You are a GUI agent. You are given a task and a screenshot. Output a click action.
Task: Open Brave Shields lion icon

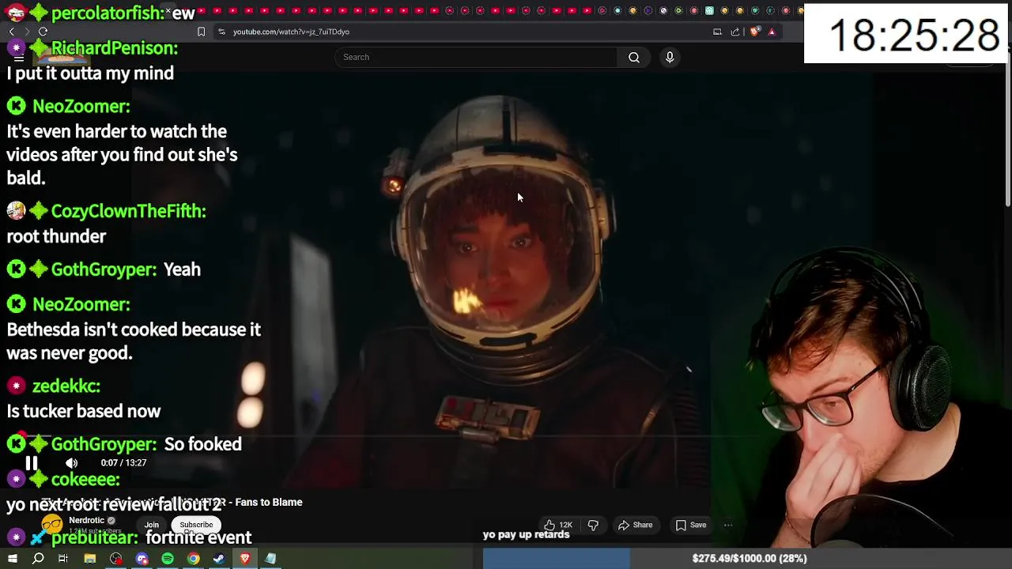pos(754,32)
